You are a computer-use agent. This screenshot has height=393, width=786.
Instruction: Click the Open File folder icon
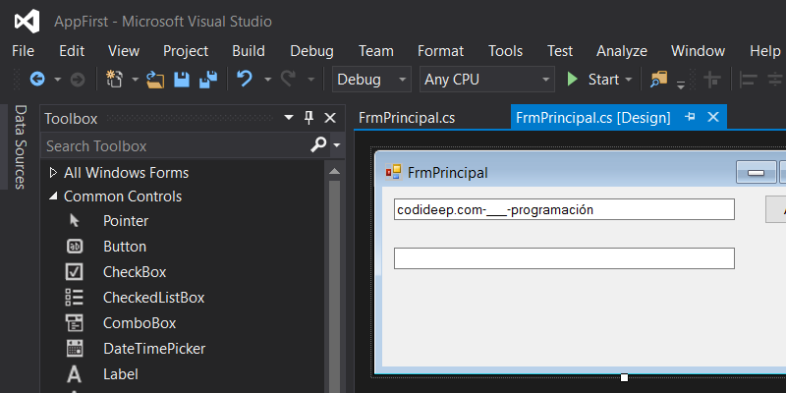155,80
